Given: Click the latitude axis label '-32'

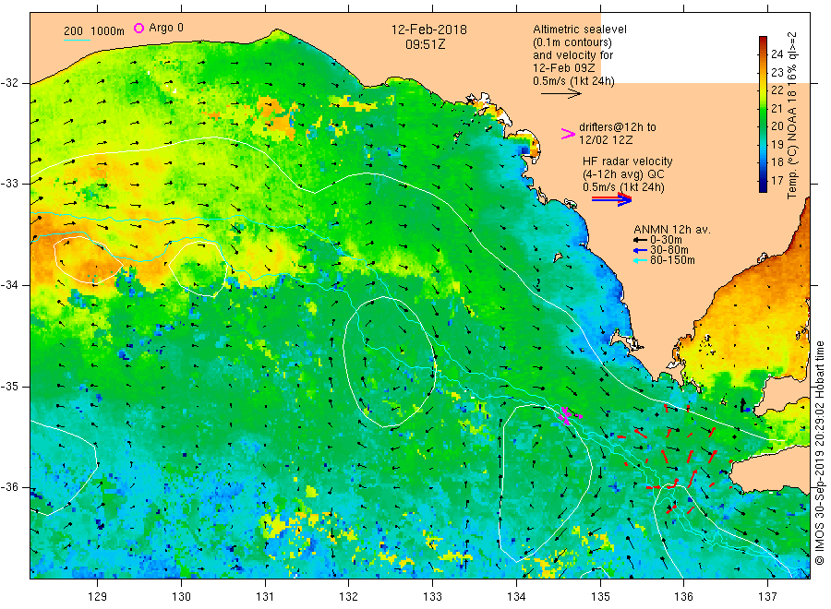Looking at the screenshot, I should [x=9, y=83].
